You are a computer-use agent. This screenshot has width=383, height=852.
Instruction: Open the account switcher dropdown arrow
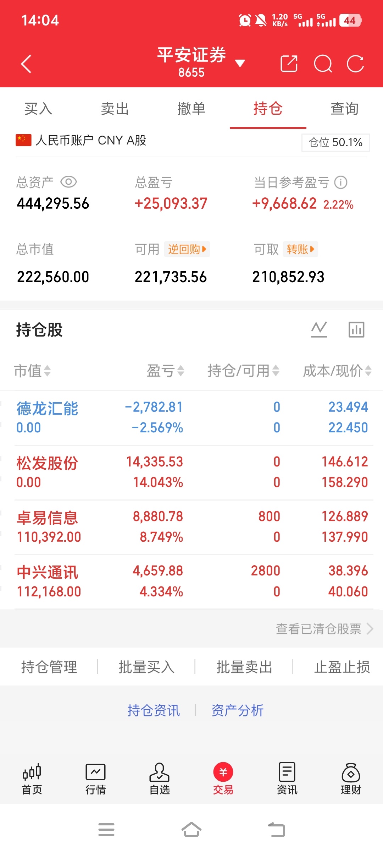[240, 64]
